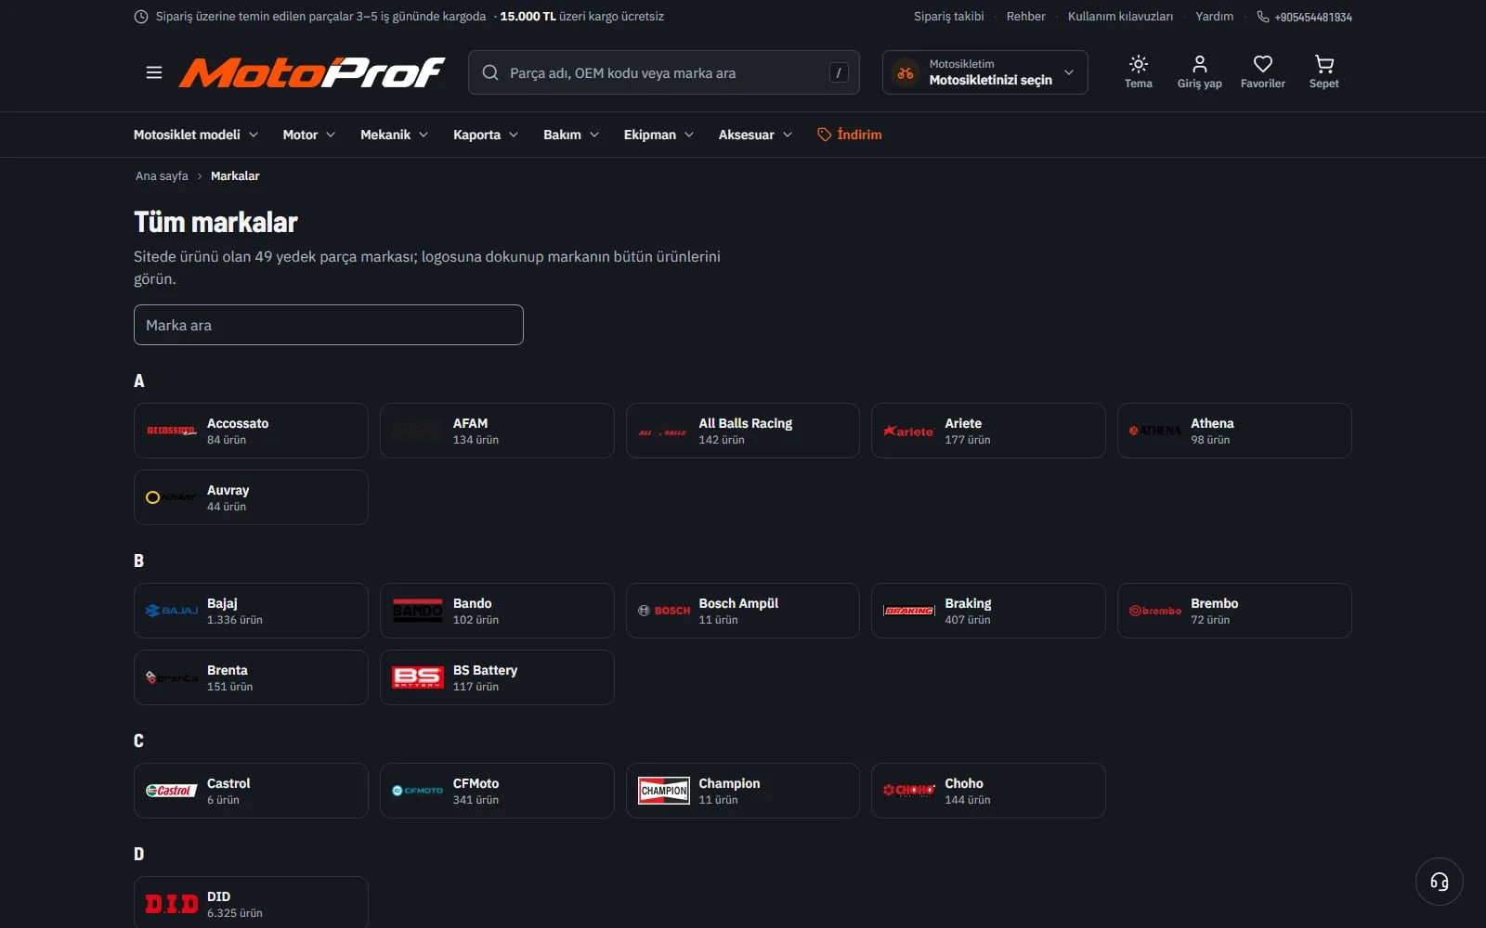Click the Accossato brand logo
The width and height of the screenshot is (1486, 928).
pos(172,431)
